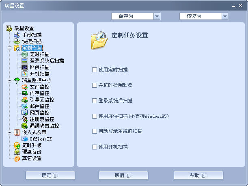This screenshot has width=248, height=186.
Task: Click the 注册表监控 icon
Action: (x=25, y=119)
